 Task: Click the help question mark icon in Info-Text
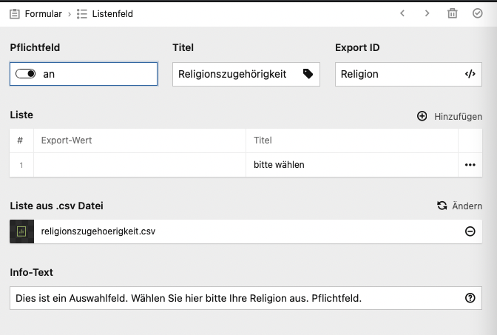[x=470, y=298]
